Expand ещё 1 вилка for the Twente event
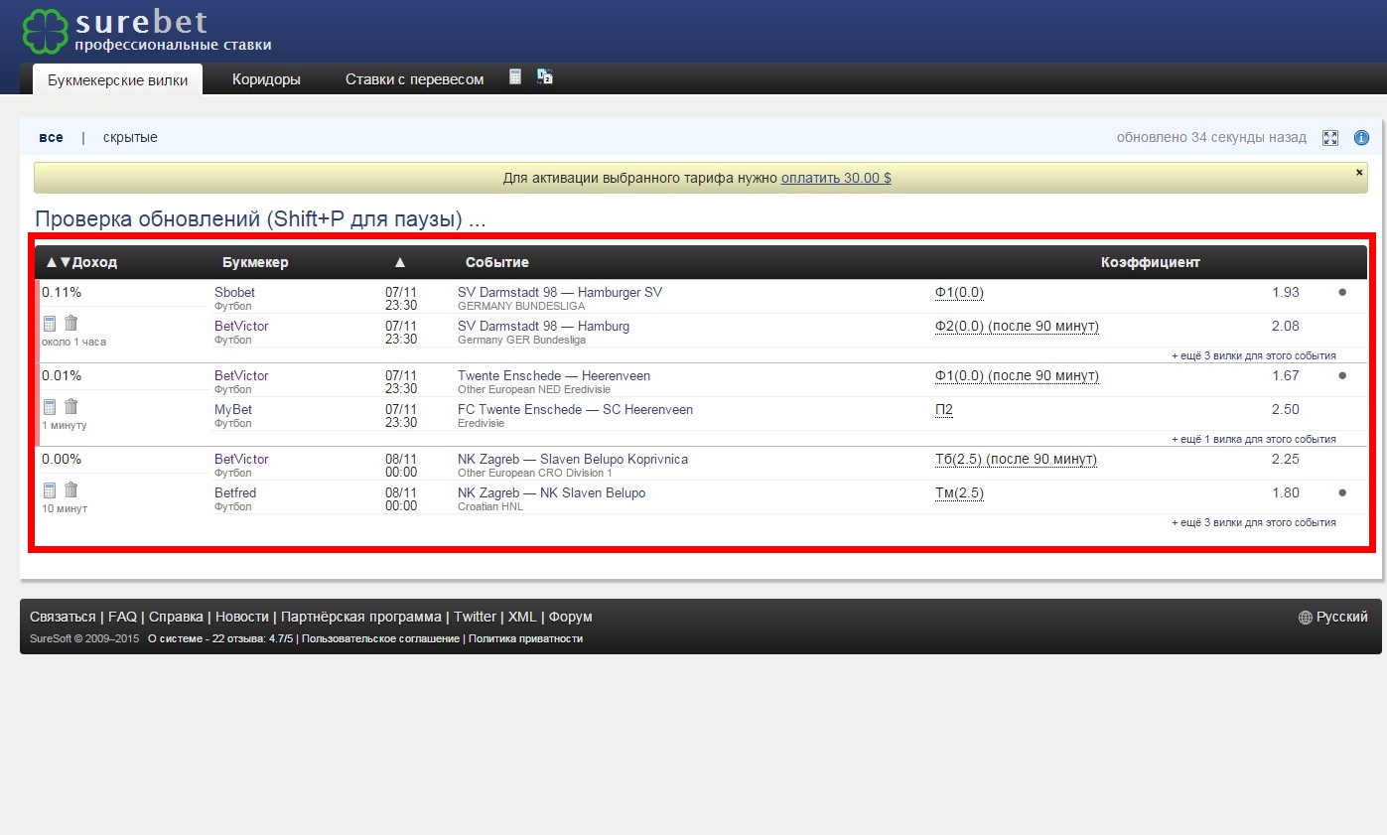This screenshot has height=835, width=1387. tap(1254, 439)
